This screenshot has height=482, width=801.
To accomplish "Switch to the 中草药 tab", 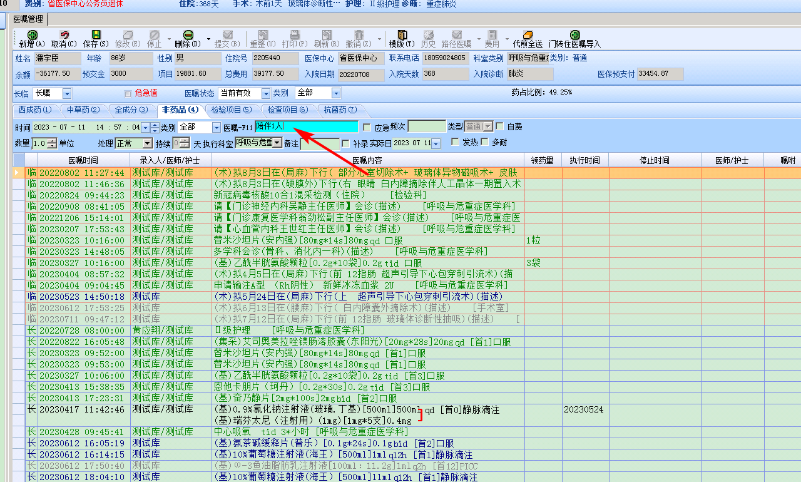I will (83, 110).
